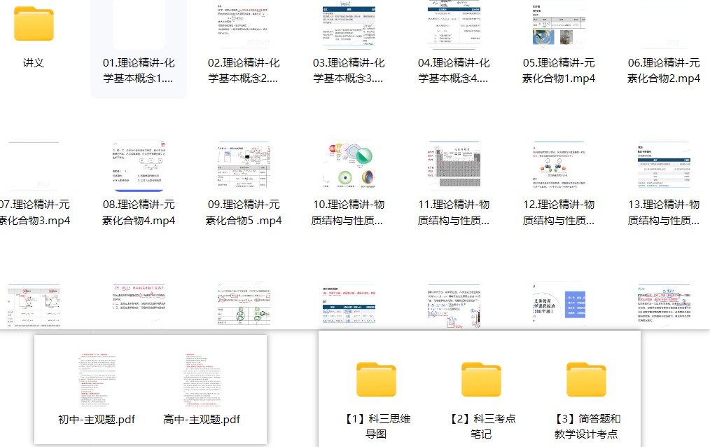Viewport: 710px width, 447px height.
Task: Play 08.理论精讲-元素化合物4.mp4
Action: (138, 168)
